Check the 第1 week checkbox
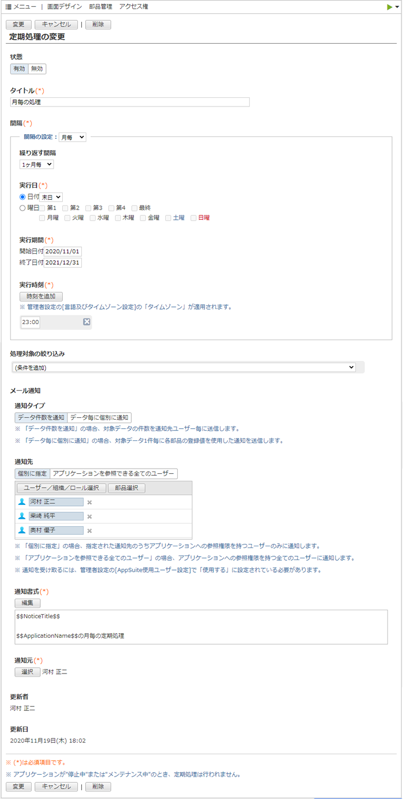 pos(43,208)
